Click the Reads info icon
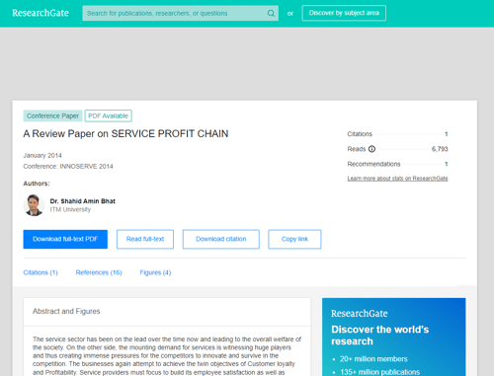 (371, 149)
